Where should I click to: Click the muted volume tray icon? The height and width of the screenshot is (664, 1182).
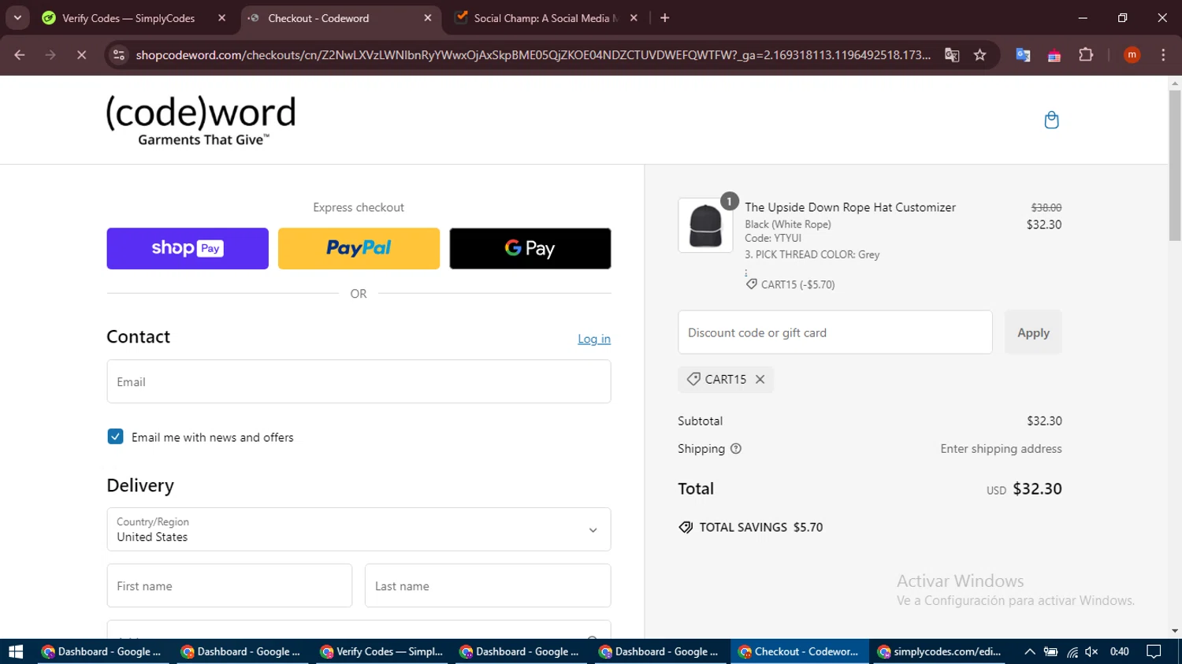tap(1091, 651)
